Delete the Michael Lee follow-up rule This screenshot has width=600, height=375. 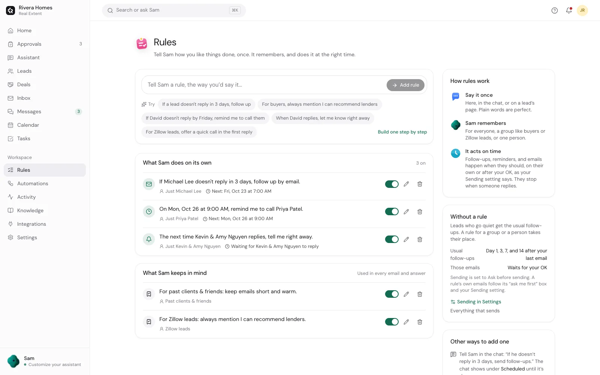(x=420, y=184)
